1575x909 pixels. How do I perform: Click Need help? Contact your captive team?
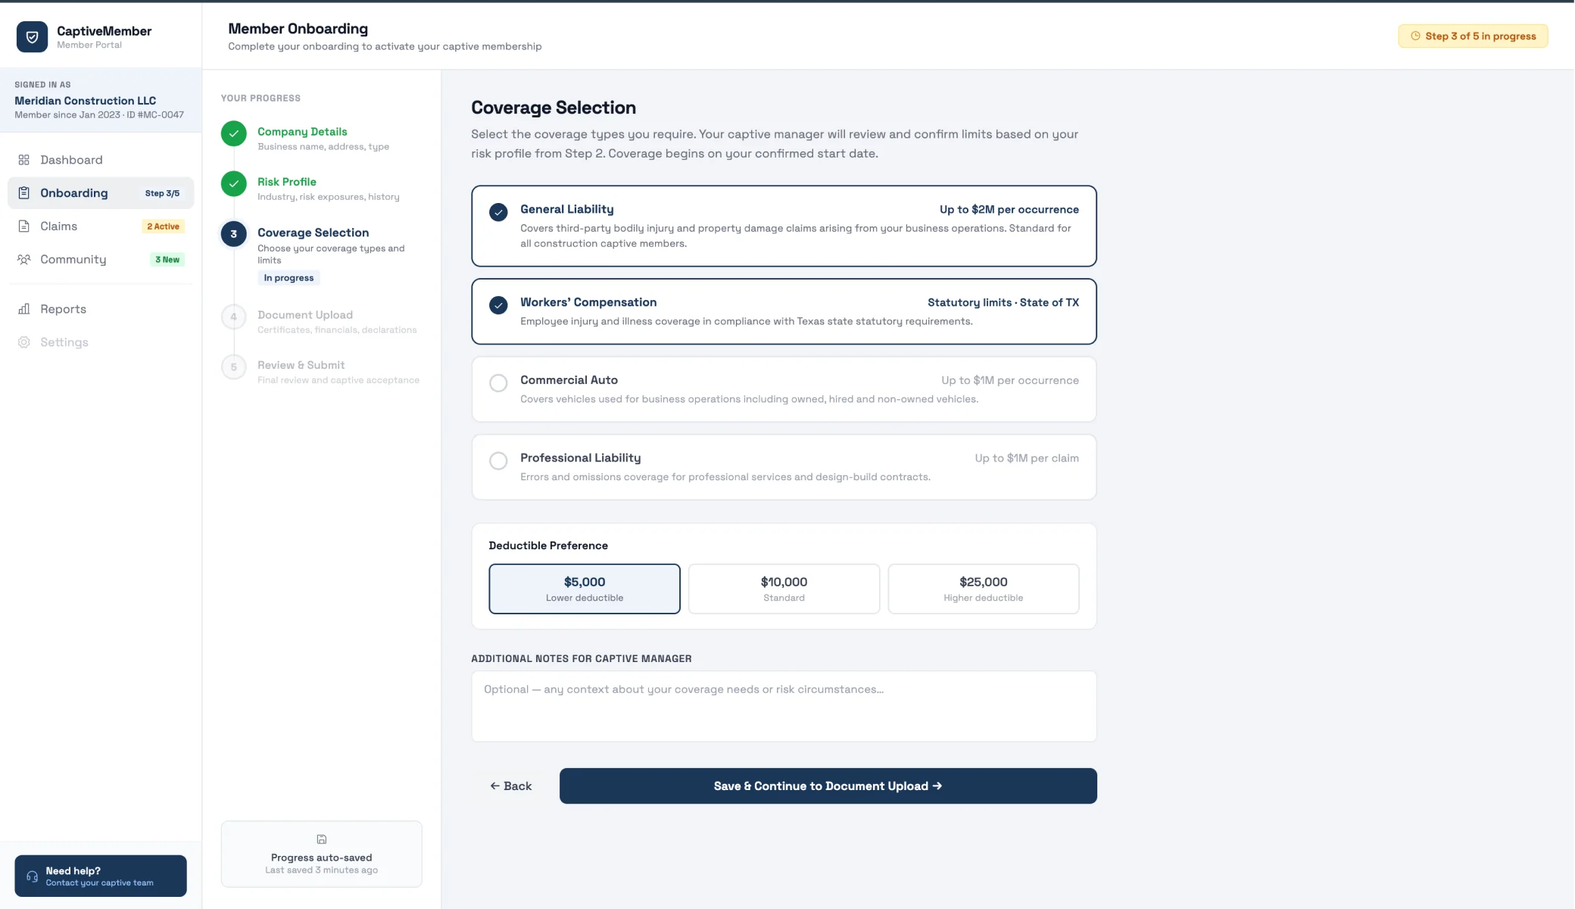click(101, 876)
